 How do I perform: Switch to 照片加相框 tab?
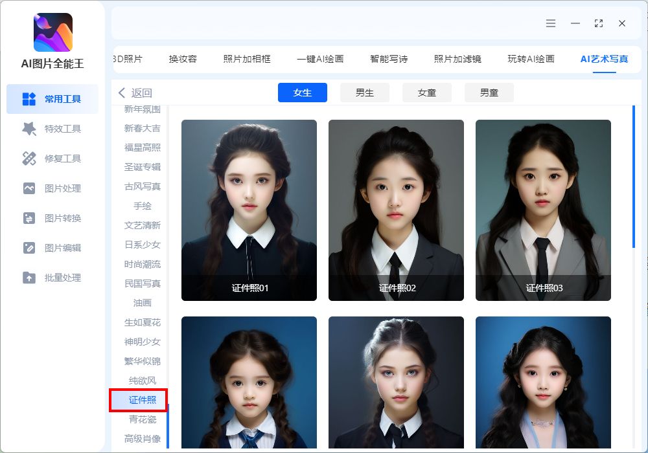tap(247, 59)
